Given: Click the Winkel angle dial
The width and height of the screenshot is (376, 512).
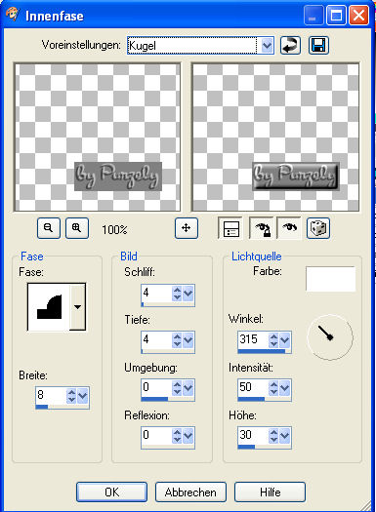Looking at the screenshot, I should (330, 337).
